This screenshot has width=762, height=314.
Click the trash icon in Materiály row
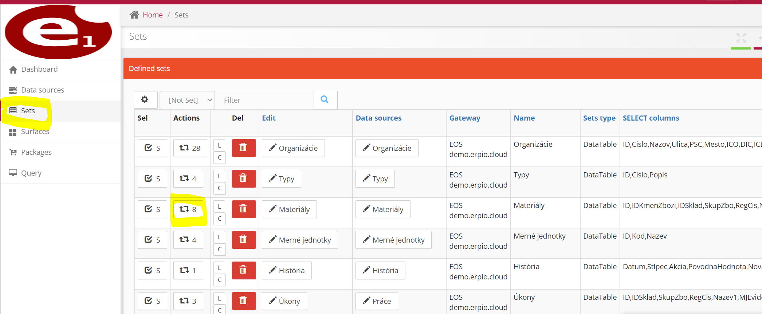pyautogui.click(x=243, y=209)
